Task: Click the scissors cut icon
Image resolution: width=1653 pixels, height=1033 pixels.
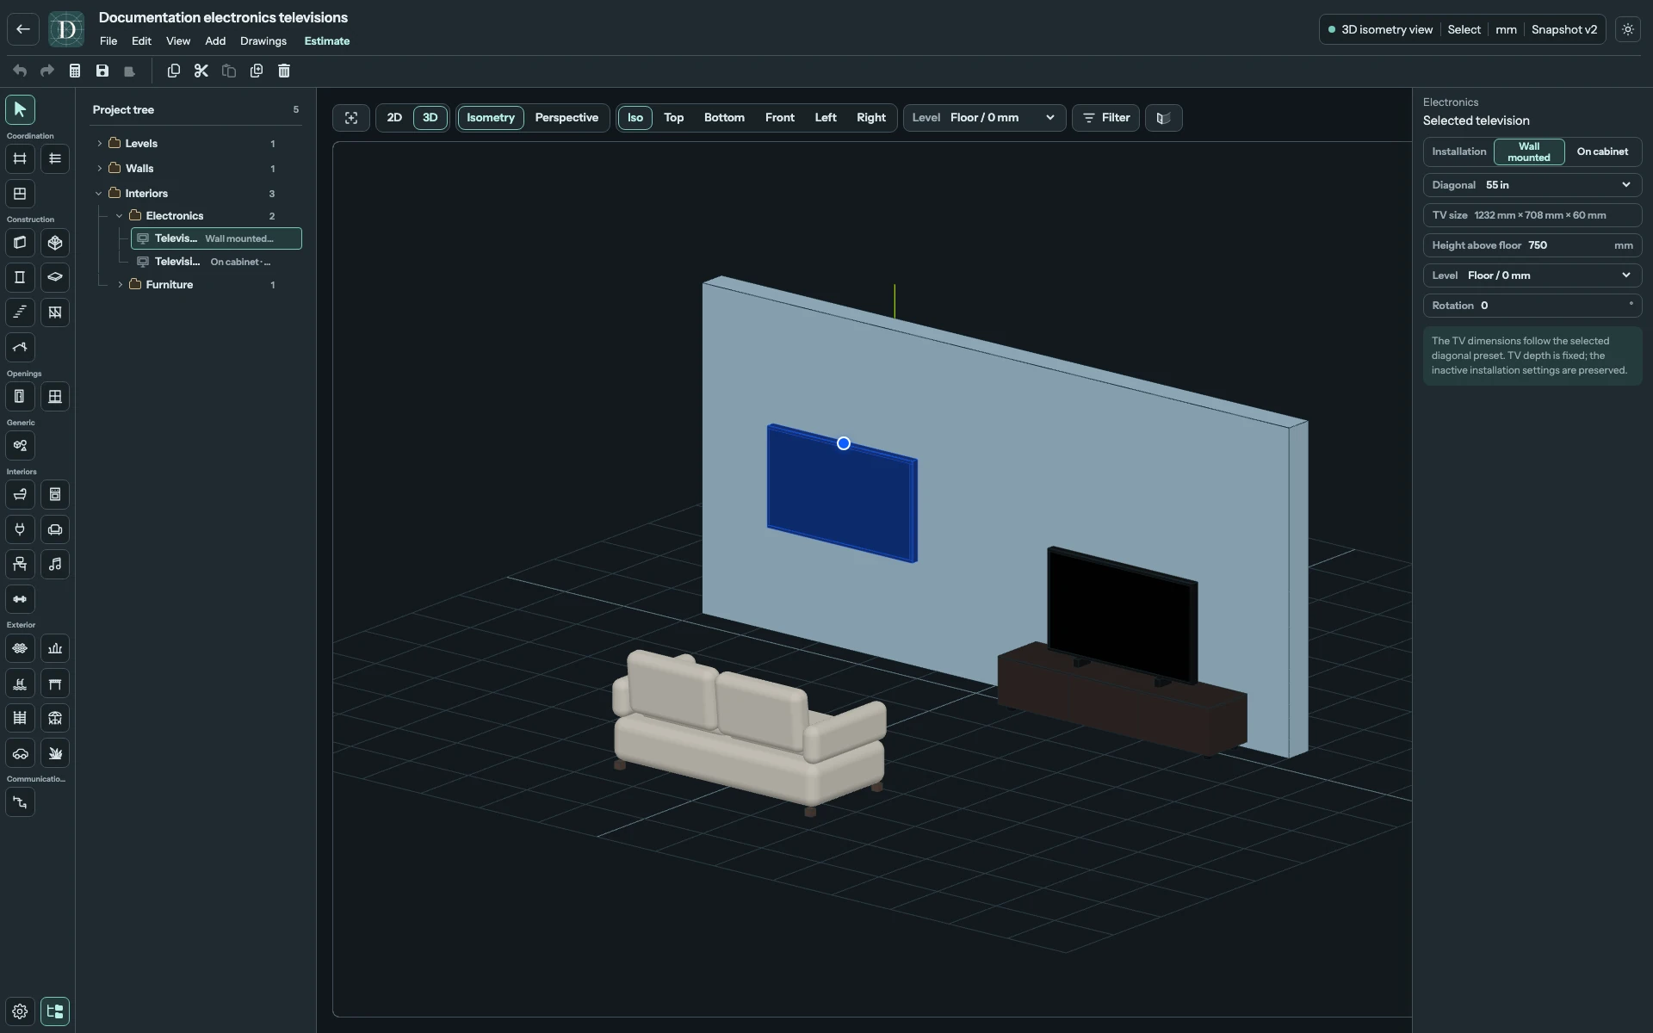Action: (201, 71)
